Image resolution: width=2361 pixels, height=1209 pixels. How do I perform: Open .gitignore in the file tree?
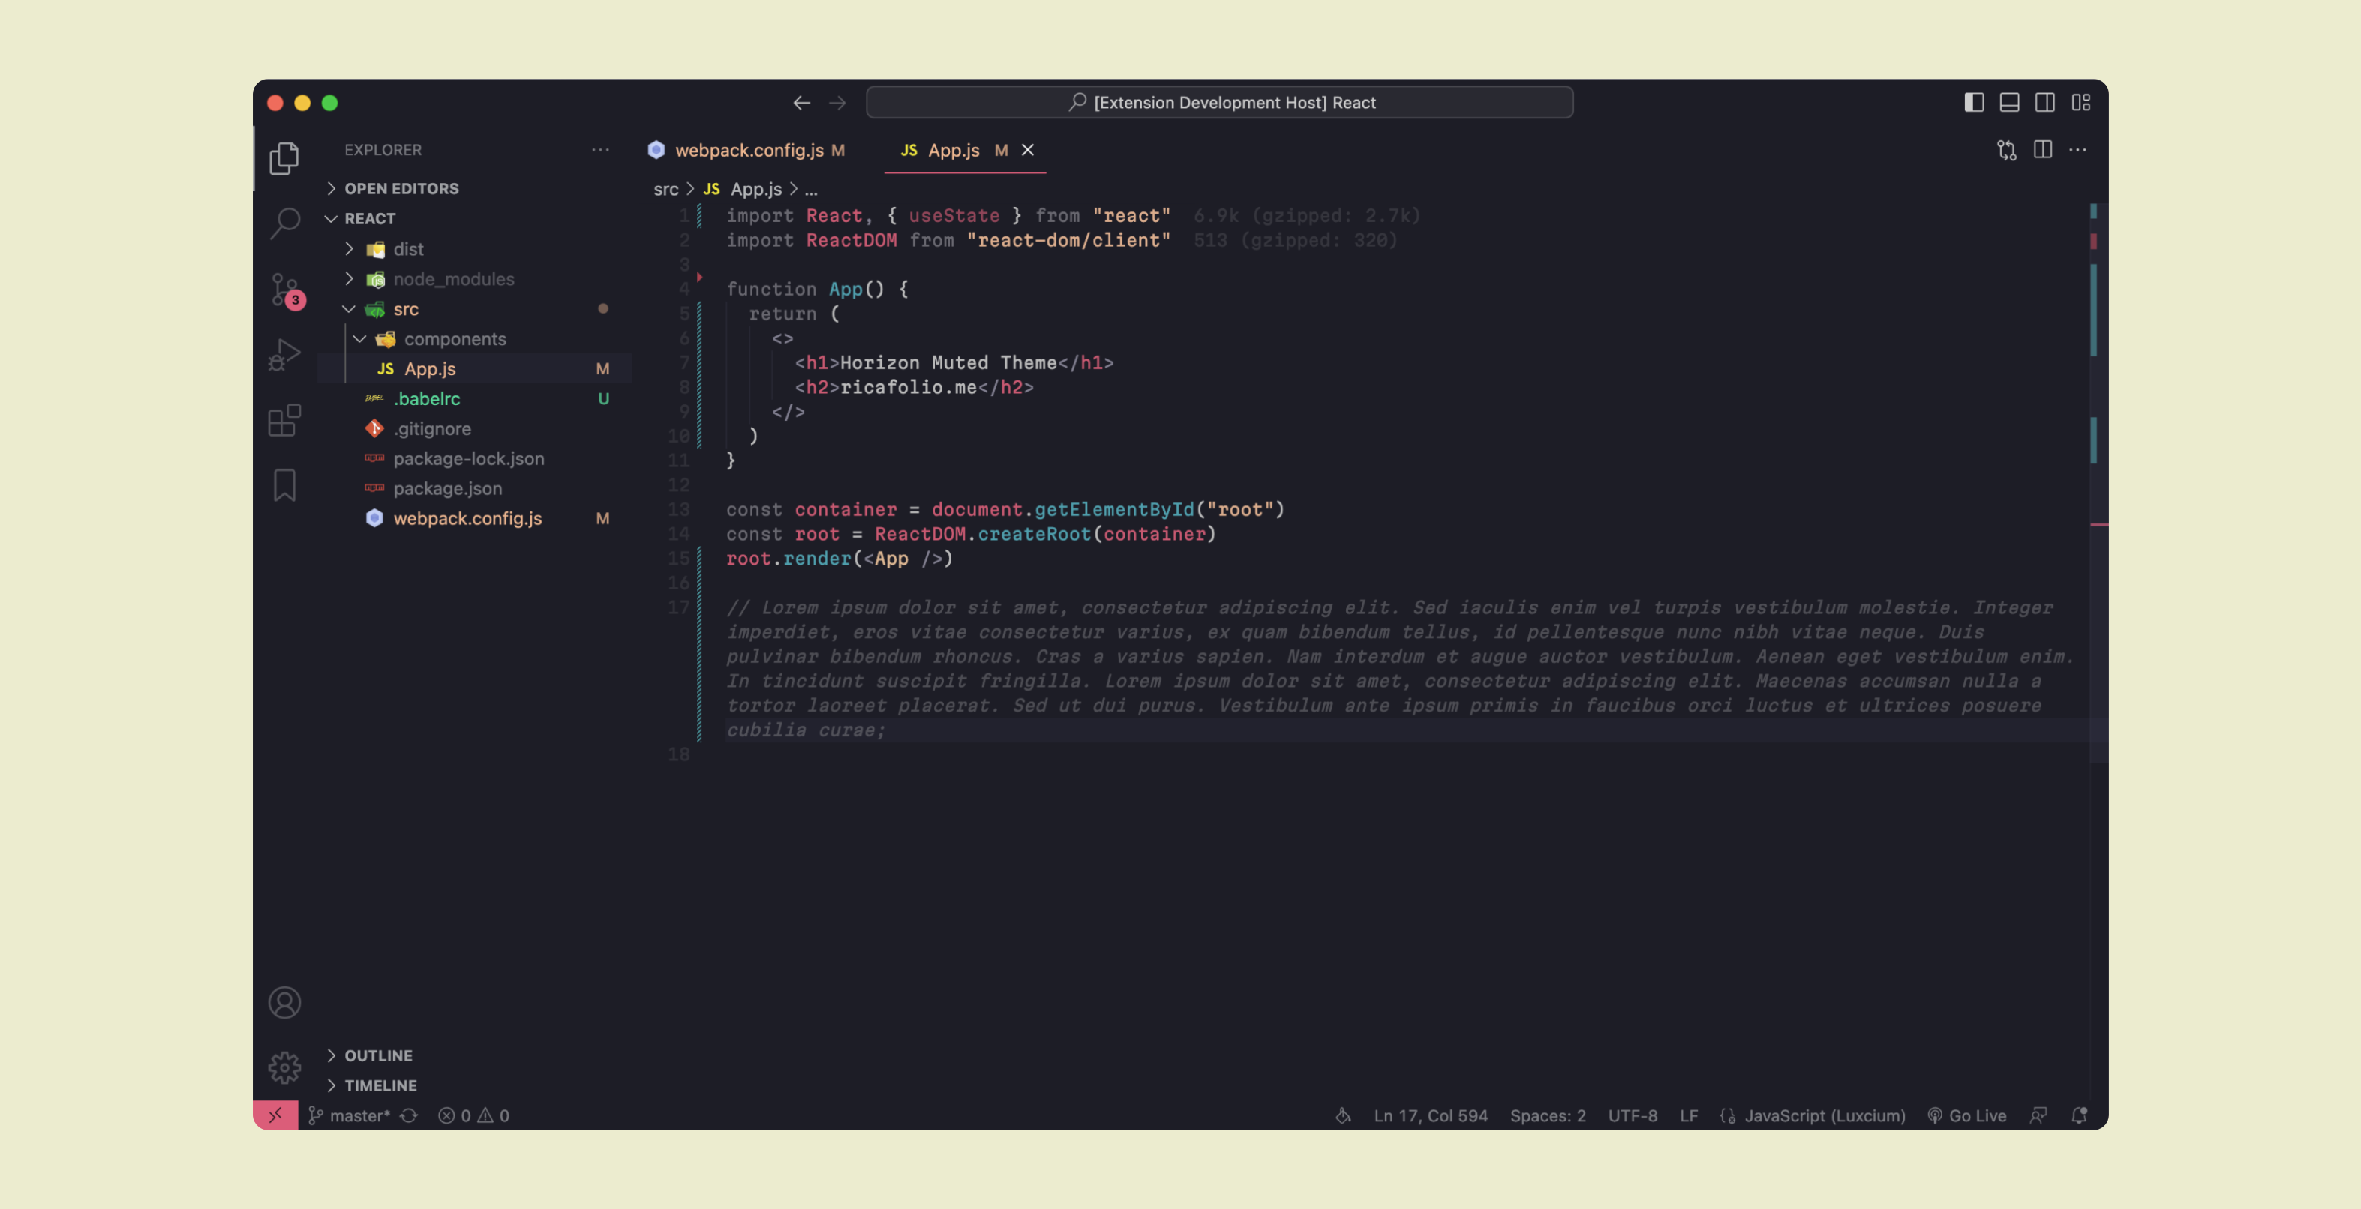[431, 429]
